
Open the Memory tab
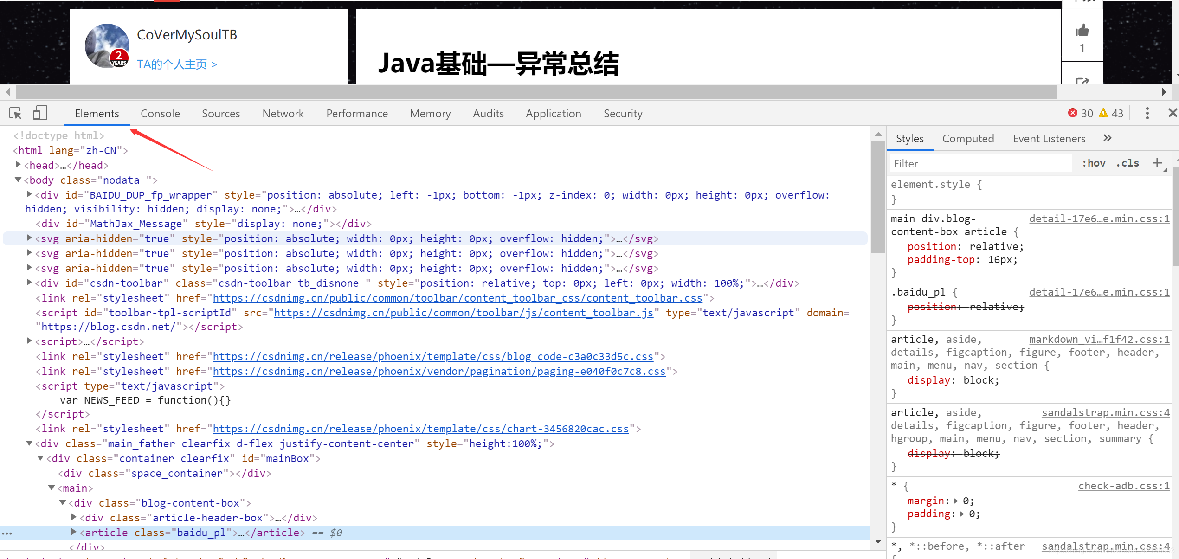(x=430, y=114)
